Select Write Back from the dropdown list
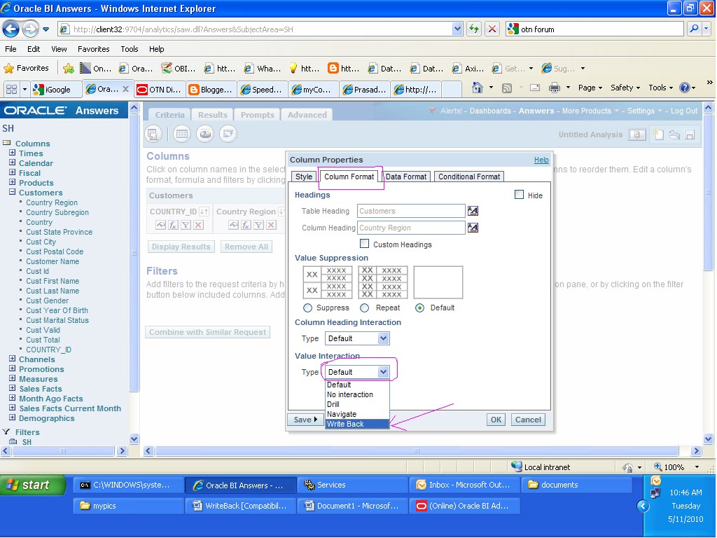This screenshot has height=538, width=717. (x=357, y=424)
